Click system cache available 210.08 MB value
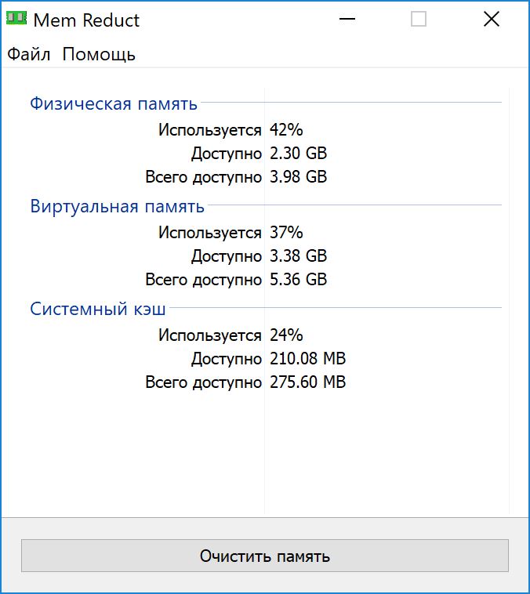The width and height of the screenshot is (530, 594). click(307, 359)
